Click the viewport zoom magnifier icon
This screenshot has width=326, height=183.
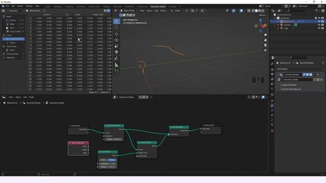coord(265,35)
